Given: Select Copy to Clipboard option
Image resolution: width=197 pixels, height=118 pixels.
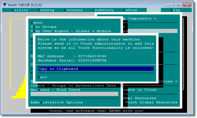Looking at the screenshot, I should point(96,69).
